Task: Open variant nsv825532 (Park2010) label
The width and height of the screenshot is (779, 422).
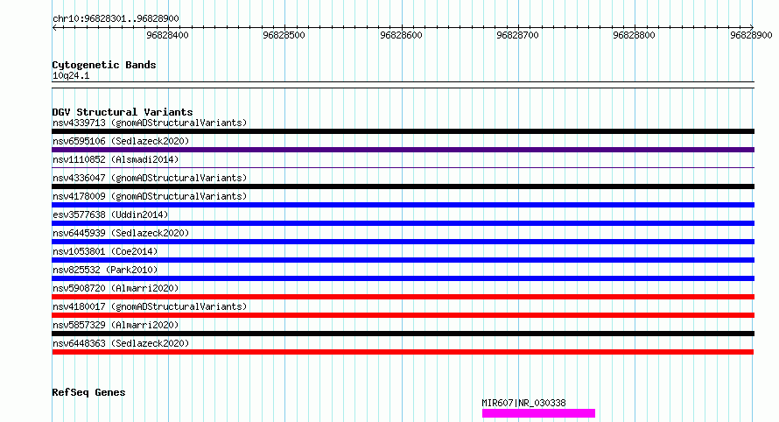Action: tap(105, 270)
